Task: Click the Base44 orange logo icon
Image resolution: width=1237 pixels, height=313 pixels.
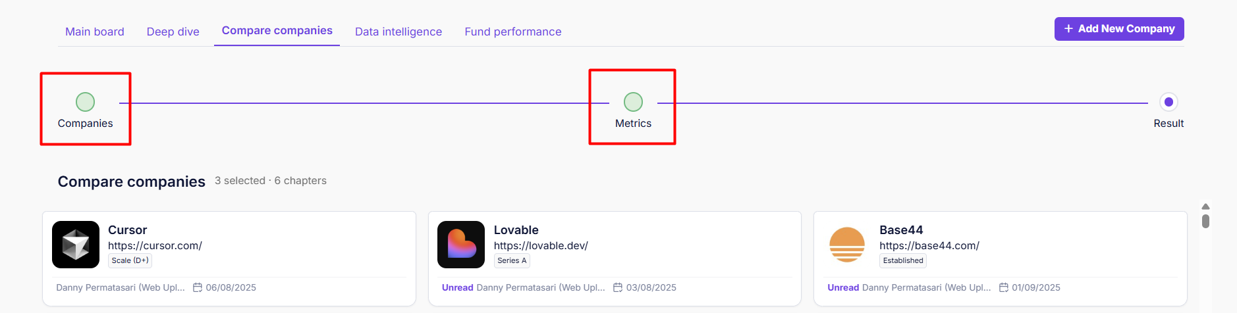Action: (x=847, y=245)
